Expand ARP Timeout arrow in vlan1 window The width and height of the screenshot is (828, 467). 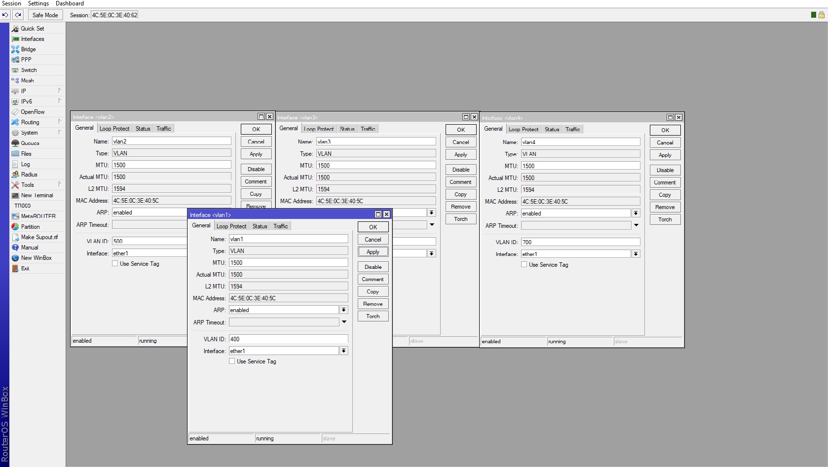[x=344, y=322]
